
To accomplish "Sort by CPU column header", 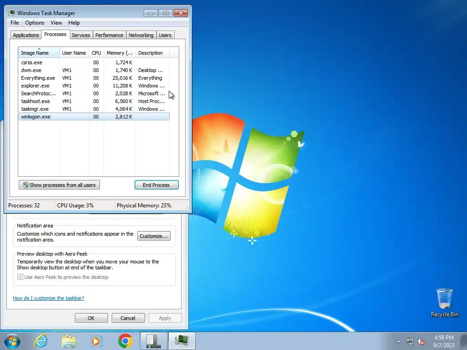I will 96,53.
